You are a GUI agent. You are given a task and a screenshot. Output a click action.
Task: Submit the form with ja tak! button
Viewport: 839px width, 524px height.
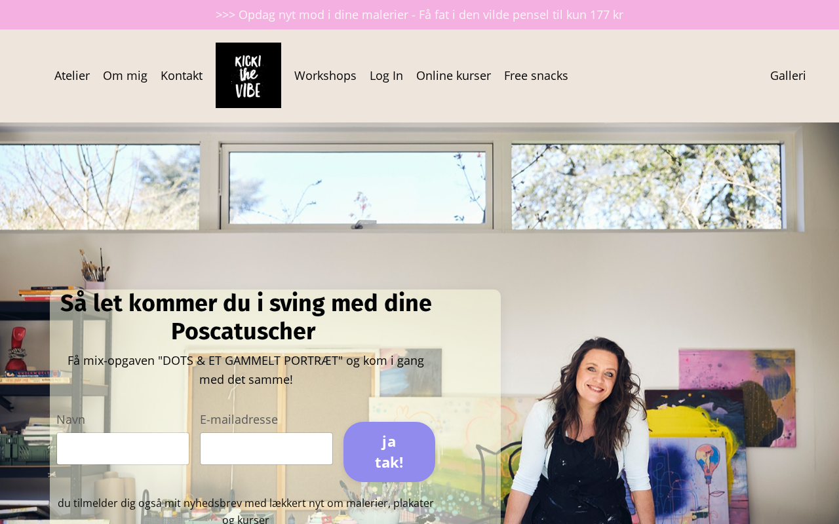pos(389,452)
